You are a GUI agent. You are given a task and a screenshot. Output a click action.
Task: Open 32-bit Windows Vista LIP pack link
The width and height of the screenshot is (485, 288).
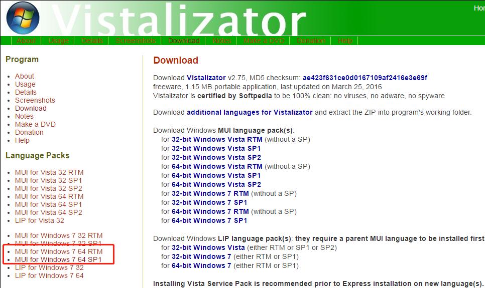(x=208, y=247)
